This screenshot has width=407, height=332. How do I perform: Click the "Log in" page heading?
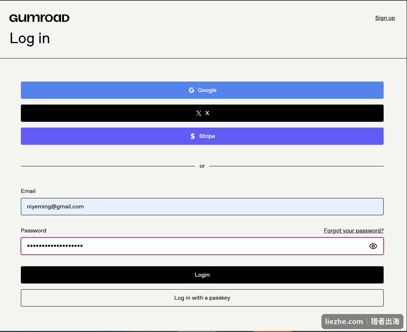click(29, 38)
